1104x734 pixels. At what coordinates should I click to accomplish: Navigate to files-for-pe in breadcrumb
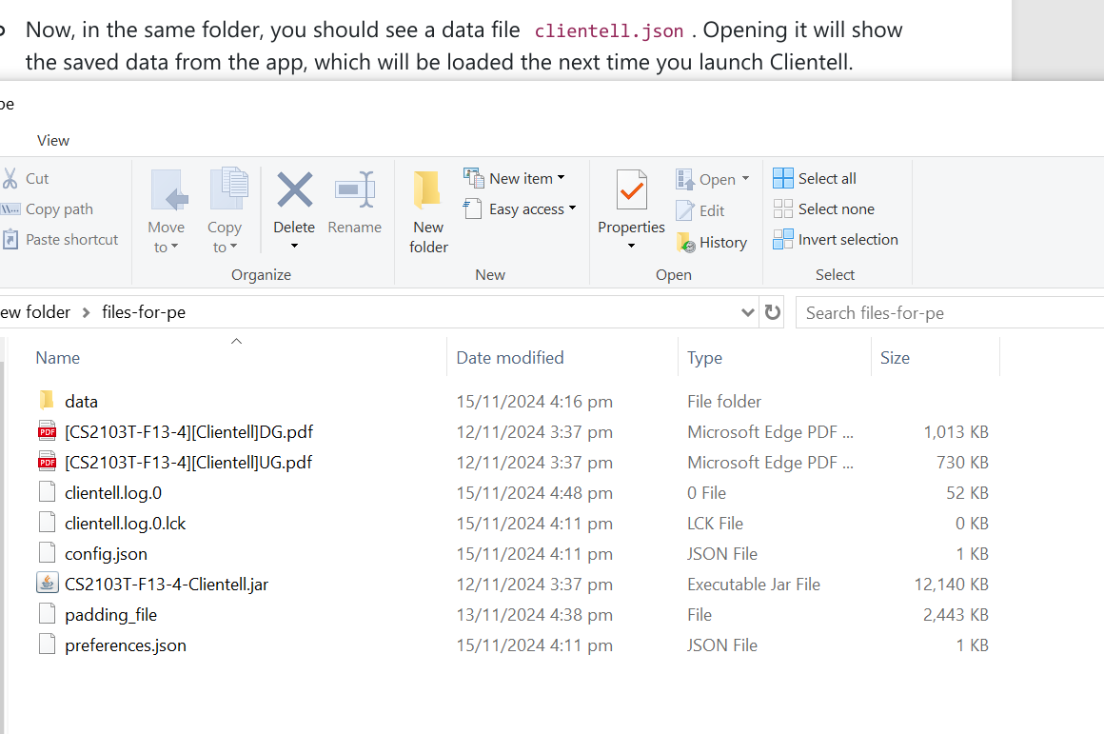point(144,312)
